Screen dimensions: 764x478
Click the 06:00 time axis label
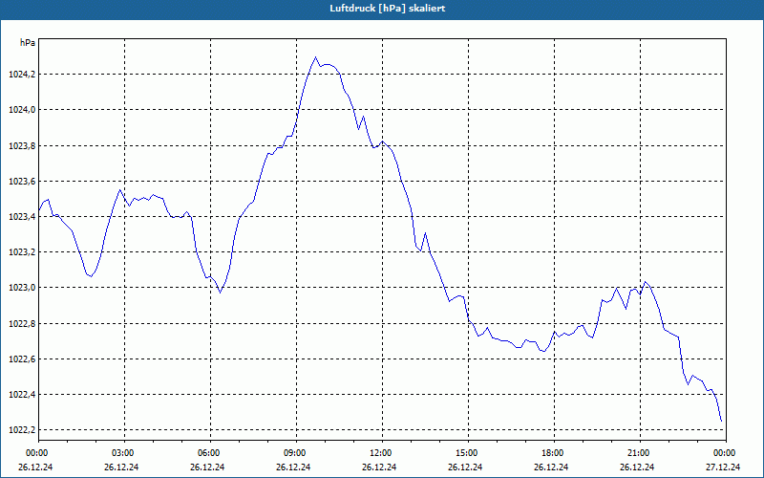tap(210, 453)
